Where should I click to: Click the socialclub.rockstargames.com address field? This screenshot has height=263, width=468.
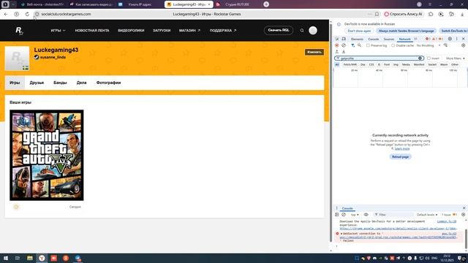[x=66, y=14]
